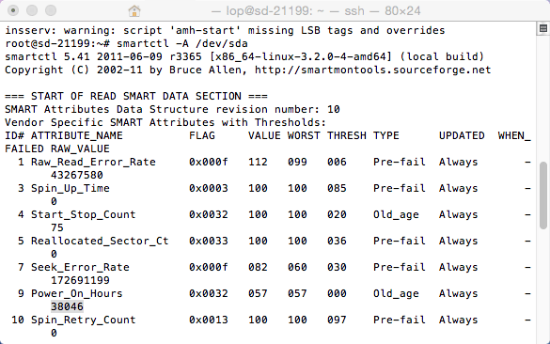Click the Old_age type of Start_Stop_Count
Viewport: 550px width, 344px height.
click(x=396, y=214)
